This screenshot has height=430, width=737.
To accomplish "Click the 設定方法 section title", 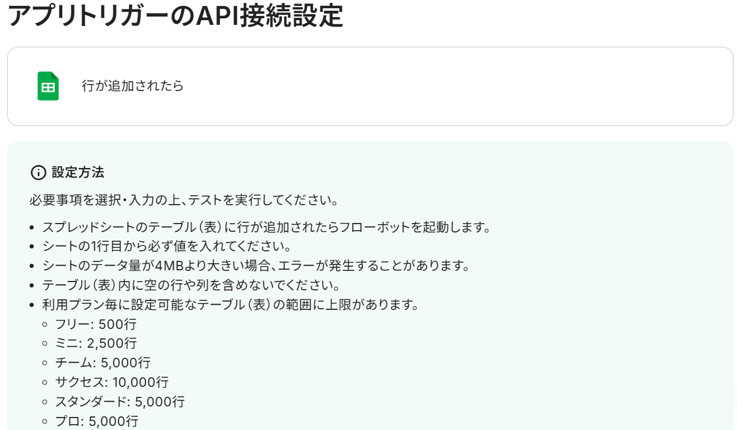I will (x=78, y=173).
